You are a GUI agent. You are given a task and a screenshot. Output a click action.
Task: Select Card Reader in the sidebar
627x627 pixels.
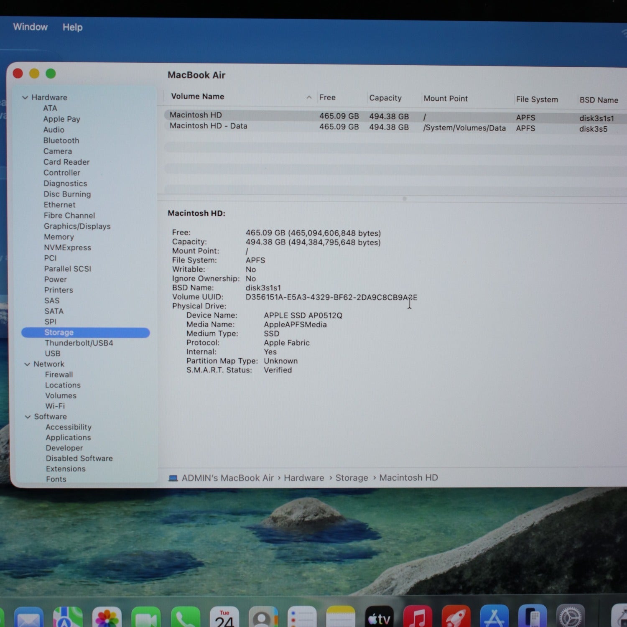[66, 162]
